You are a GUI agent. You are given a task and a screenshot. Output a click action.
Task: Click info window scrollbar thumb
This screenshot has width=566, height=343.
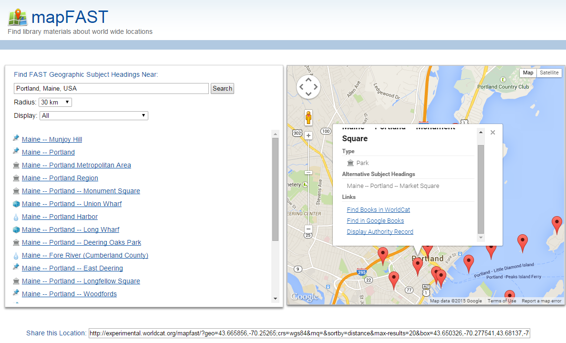pyautogui.click(x=481, y=189)
